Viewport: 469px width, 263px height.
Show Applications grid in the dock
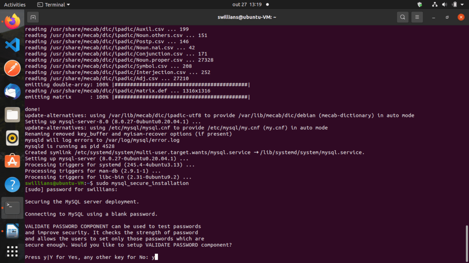tap(12, 252)
